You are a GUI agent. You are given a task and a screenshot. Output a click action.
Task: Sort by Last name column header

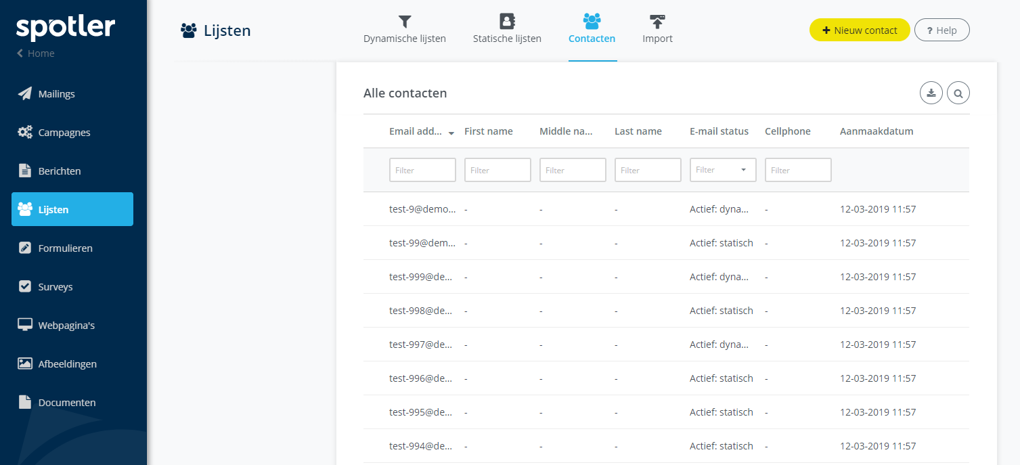pos(638,131)
